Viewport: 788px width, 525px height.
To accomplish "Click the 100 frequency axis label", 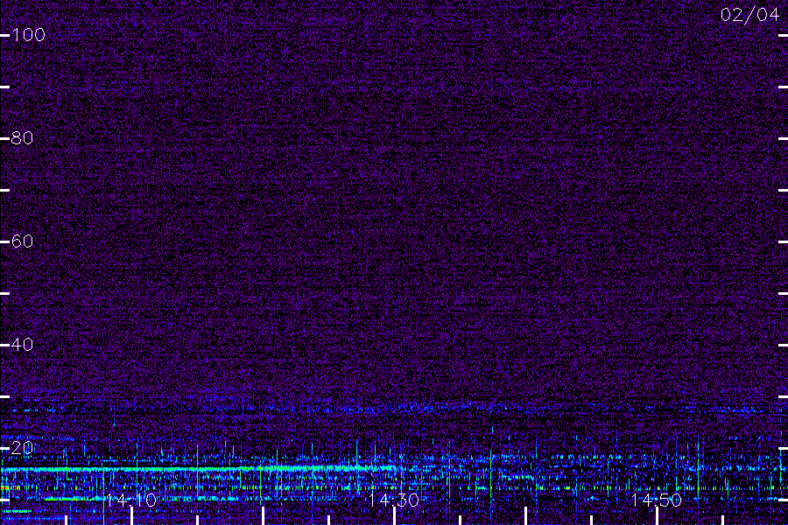I will click(x=28, y=35).
